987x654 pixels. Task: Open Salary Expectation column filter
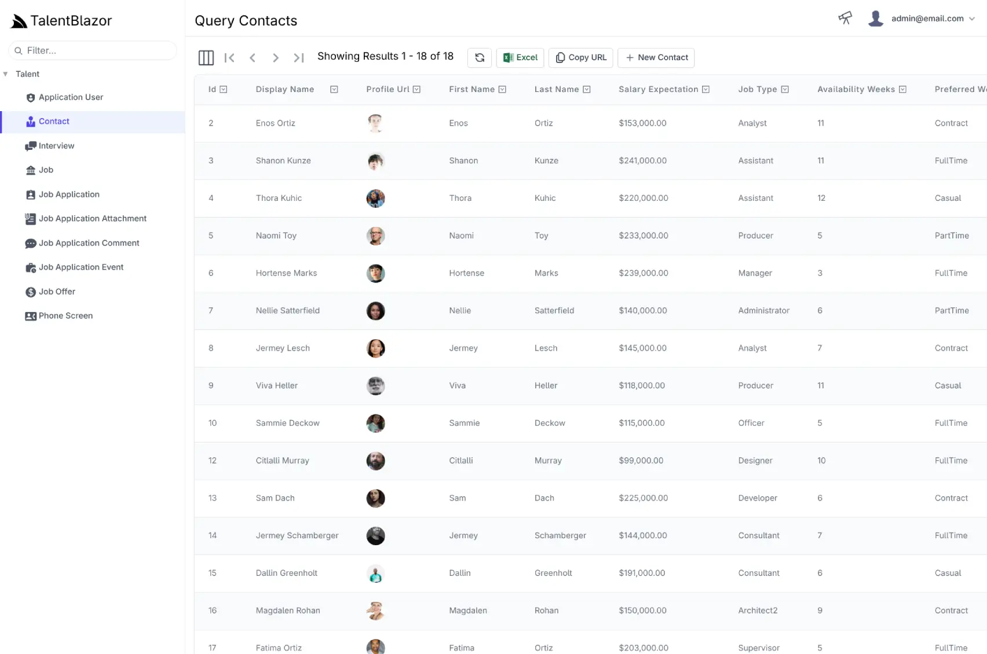pyautogui.click(x=705, y=89)
